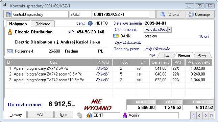Click the PKWiU link in row 3

[102, 80]
